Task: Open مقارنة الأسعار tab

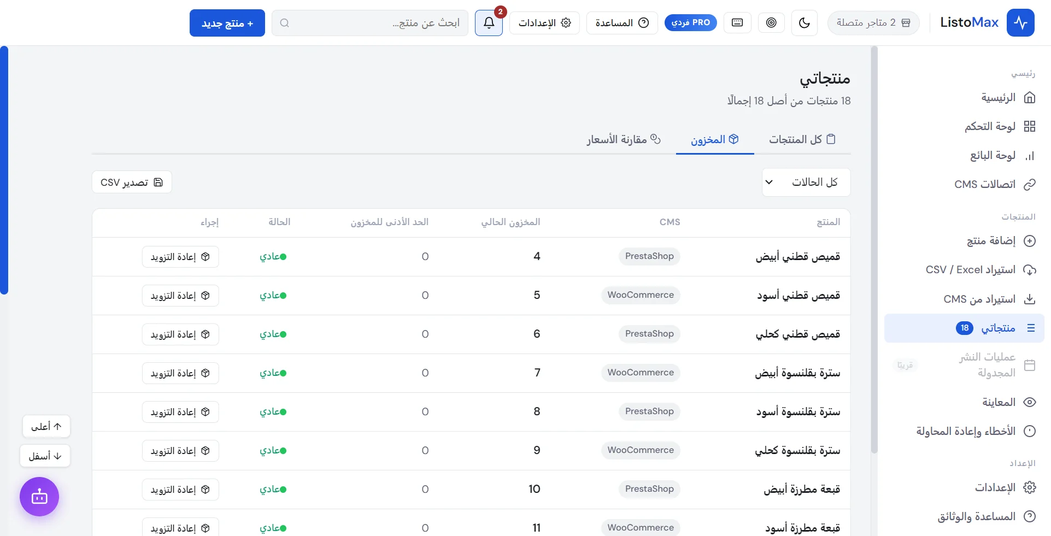Action: [x=624, y=140]
